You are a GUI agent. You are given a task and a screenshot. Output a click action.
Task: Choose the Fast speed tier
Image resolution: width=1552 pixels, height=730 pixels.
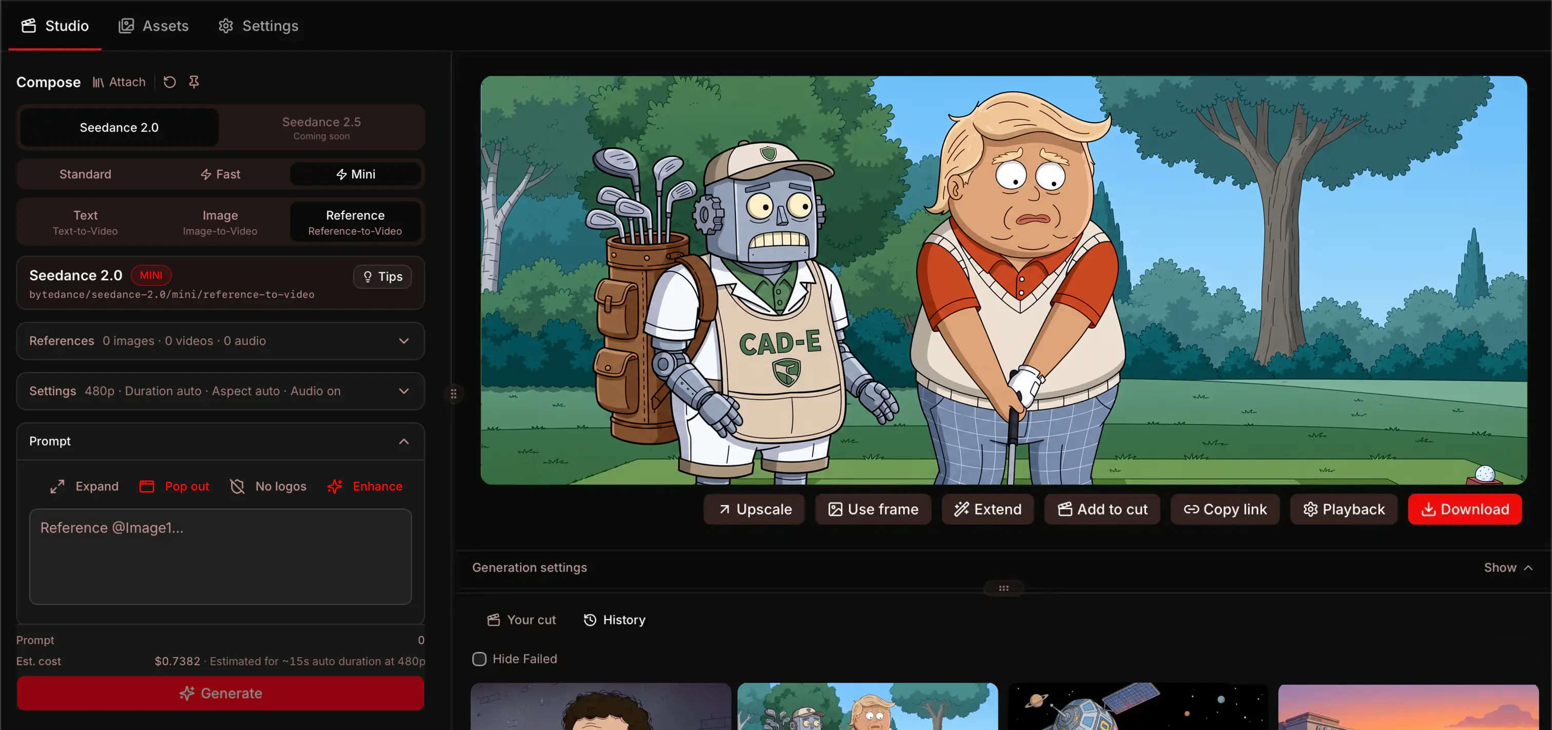pyautogui.click(x=221, y=174)
